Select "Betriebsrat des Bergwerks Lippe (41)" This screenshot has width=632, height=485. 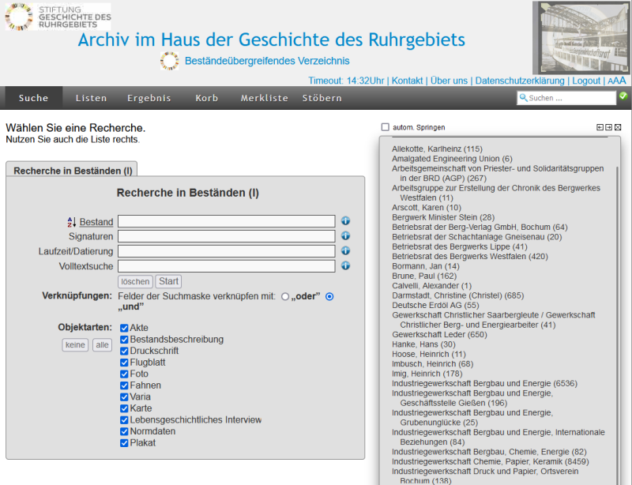(460, 246)
